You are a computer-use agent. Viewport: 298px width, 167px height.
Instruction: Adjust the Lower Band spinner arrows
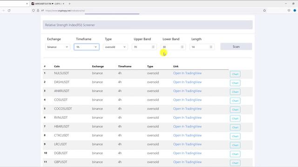(182, 47)
